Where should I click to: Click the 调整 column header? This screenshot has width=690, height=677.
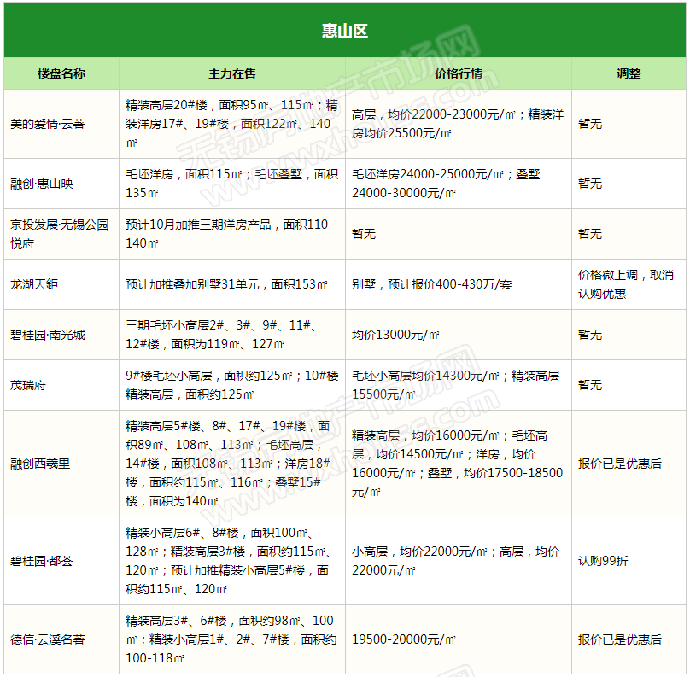[629, 73]
